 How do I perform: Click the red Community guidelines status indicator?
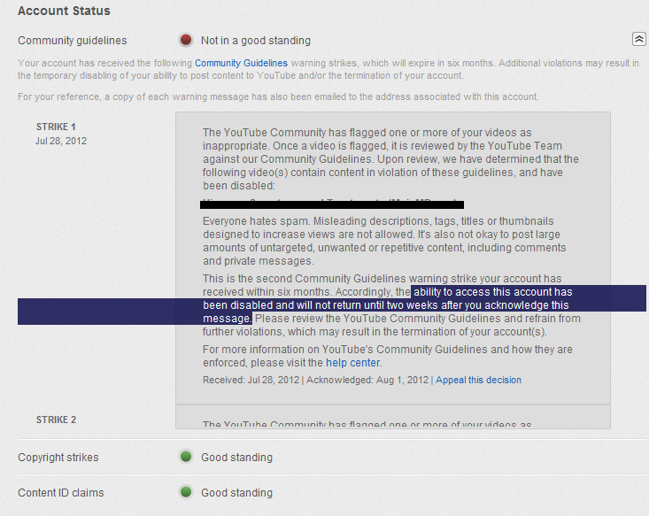pyautogui.click(x=186, y=40)
